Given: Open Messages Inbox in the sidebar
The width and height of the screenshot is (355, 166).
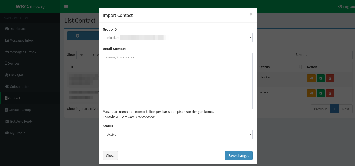Looking at the screenshot, I should [30, 40].
